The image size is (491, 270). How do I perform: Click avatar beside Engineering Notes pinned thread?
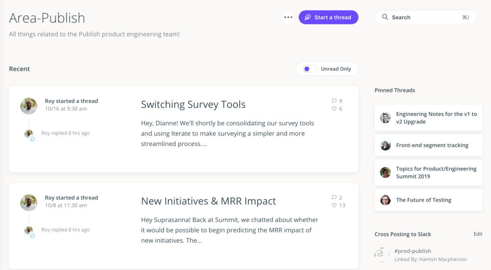click(385, 118)
